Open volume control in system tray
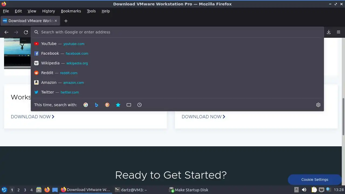Image resolution: width=345 pixels, height=194 pixels. click(x=304, y=190)
